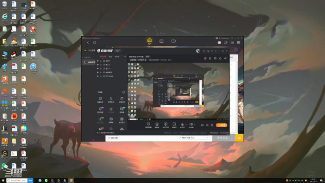Open the toolbox tool with clipboard-check icon
This screenshot has width=325, height=183.
point(122,100)
